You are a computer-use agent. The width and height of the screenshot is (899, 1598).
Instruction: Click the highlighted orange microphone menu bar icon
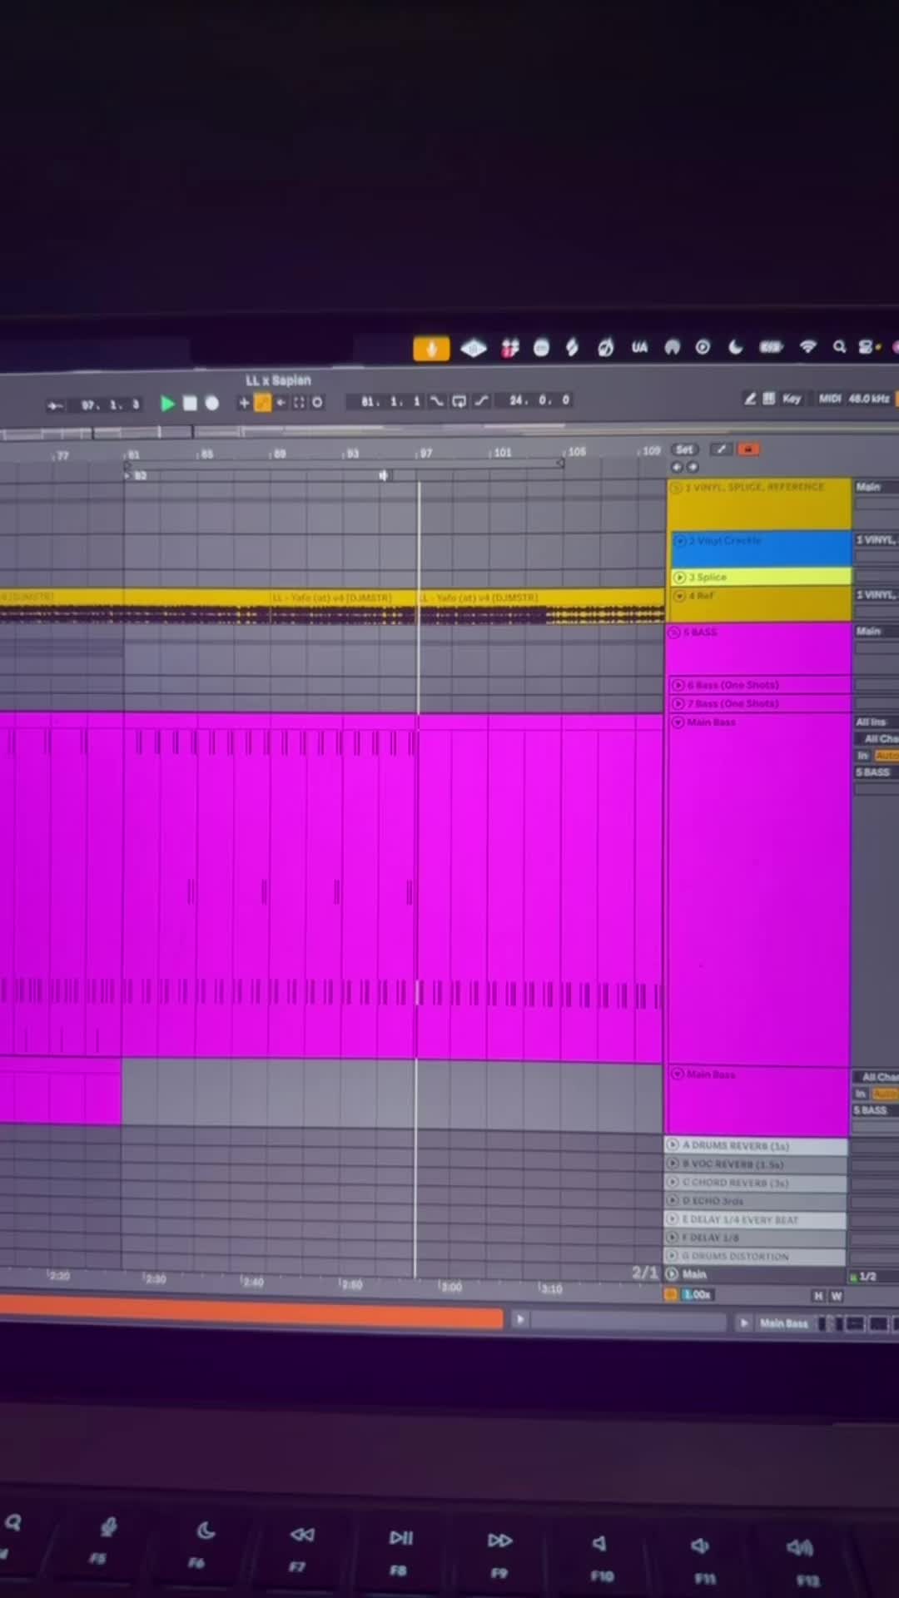[x=431, y=349]
